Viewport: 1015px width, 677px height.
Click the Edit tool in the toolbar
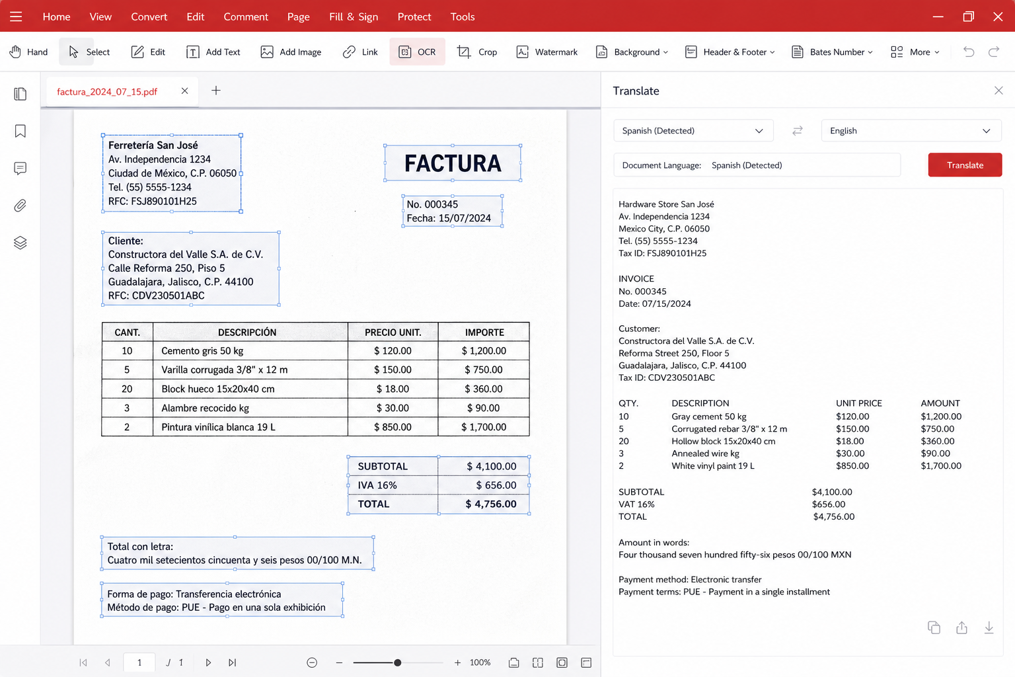148,52
